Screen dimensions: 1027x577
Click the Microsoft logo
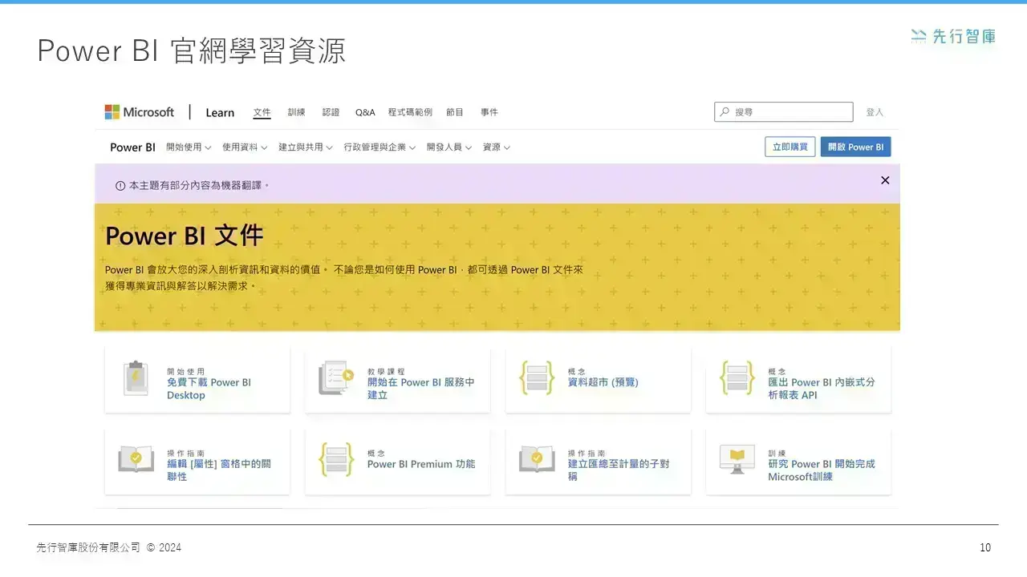pos(139,112)
